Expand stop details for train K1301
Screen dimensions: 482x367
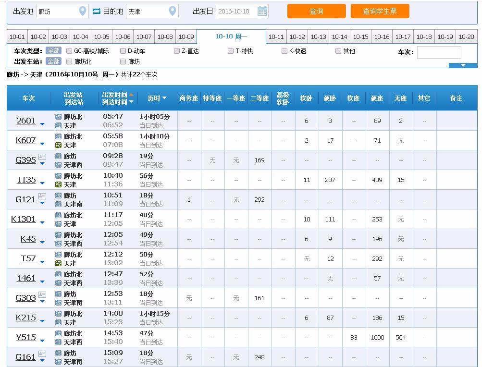click(x=42, y=222)
